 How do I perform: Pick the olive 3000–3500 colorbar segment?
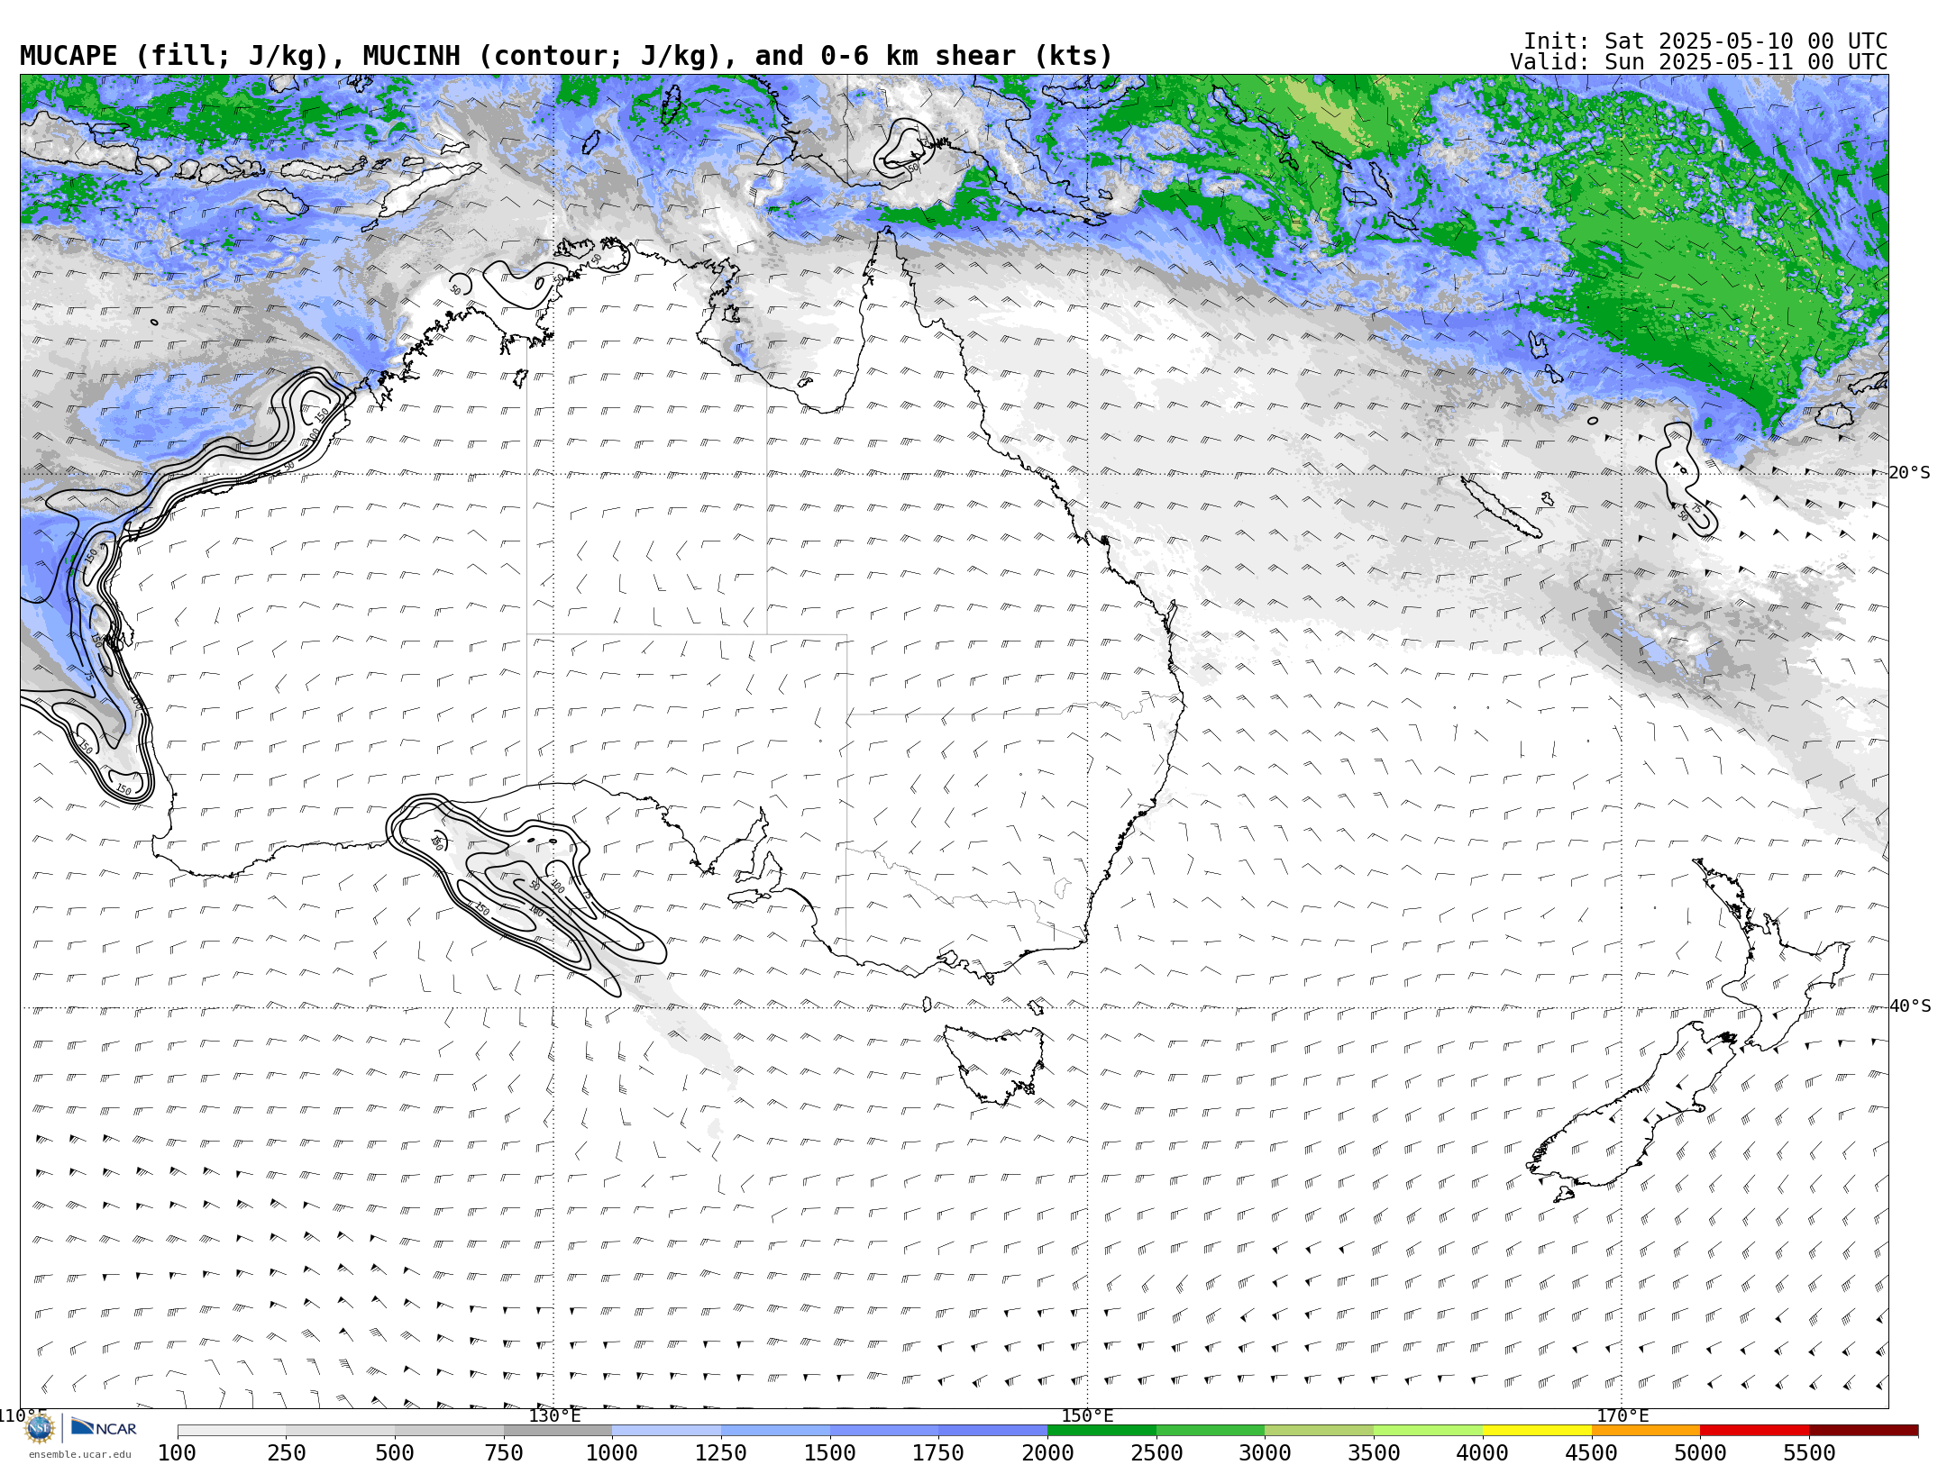(1320, 1431)
